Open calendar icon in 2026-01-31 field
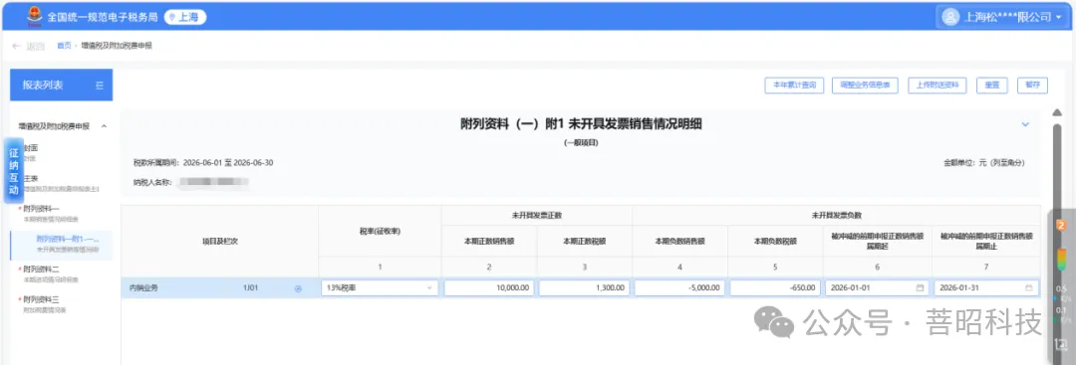This screenshot has width=1076, height=365. tap(1028, 288)
